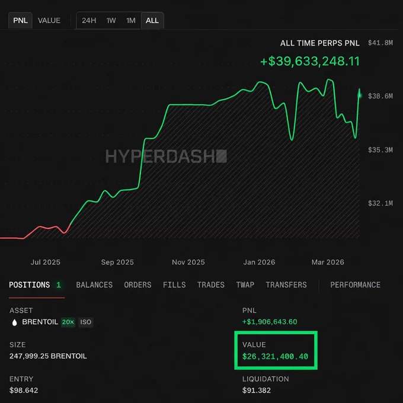
Task: Select the 1M time range
Action: [x=130, y=20]
